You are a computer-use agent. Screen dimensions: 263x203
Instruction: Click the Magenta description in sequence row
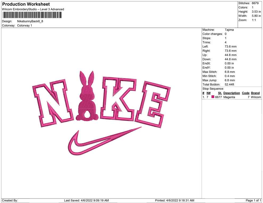click(229, 97)
